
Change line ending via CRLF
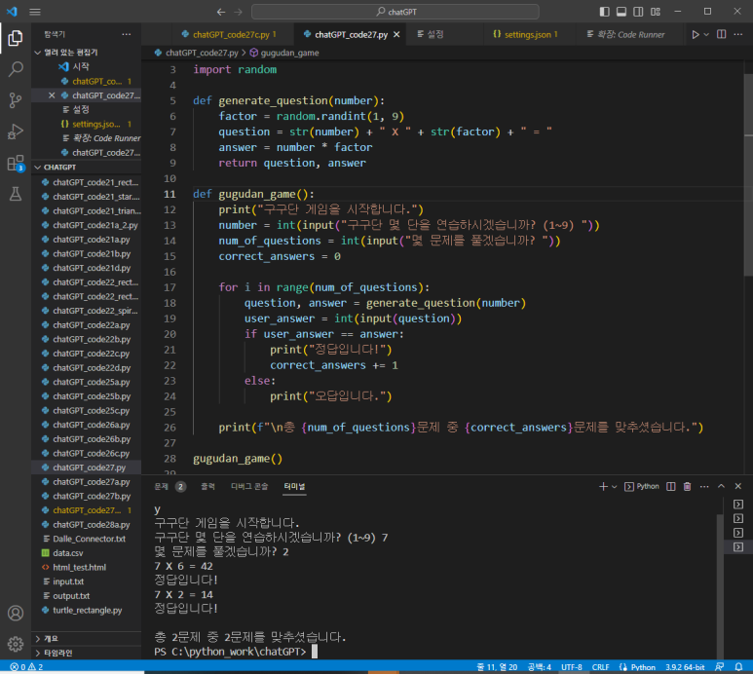(x=600, y=667)
